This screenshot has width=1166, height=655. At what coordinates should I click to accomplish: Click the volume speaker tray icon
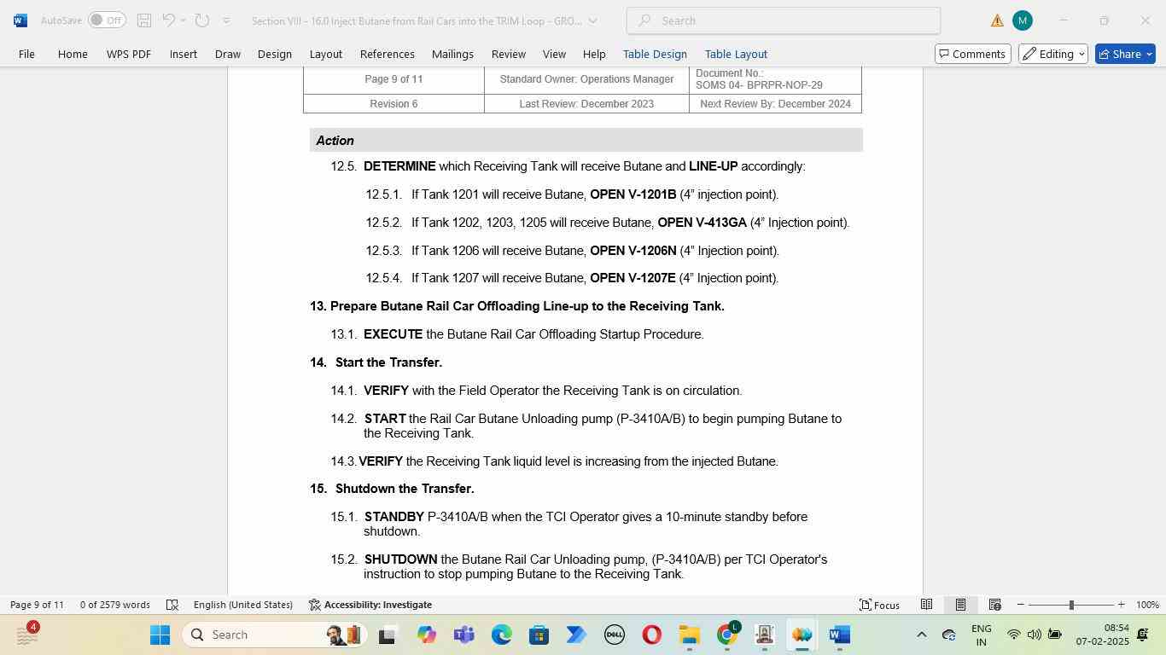[1034, 635]
